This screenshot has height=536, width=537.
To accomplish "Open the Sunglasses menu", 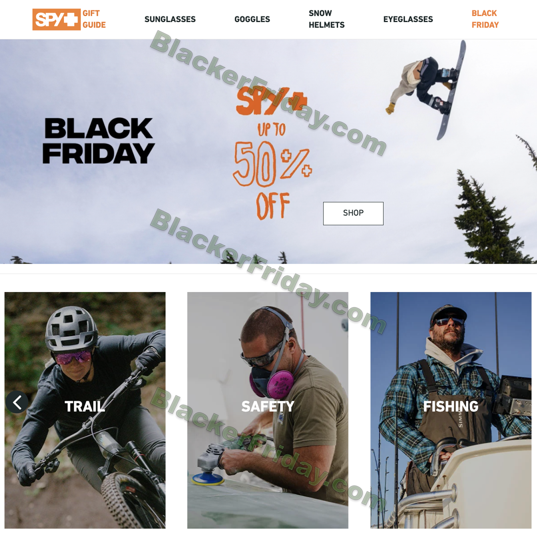I will click(170, 19).
